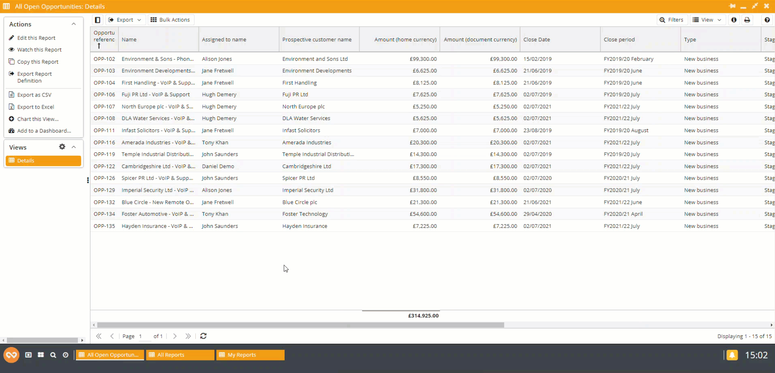This screenshot has height=373, width=775.
Task: Open the Filters panel
Action: click(672, 20)
